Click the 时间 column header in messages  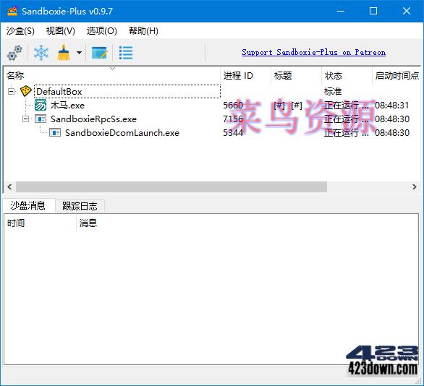(40, 223)
